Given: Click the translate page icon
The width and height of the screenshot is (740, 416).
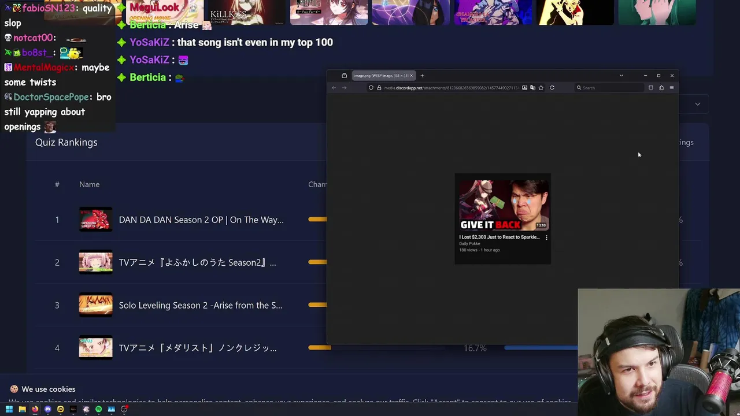Looking at the screenshot, I should point(532,88).
